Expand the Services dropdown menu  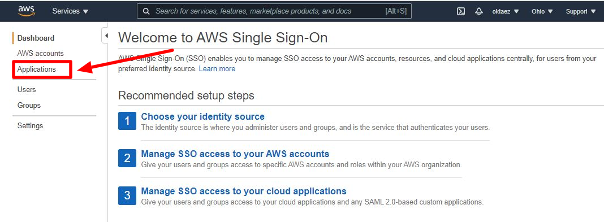tap(70, 11)
